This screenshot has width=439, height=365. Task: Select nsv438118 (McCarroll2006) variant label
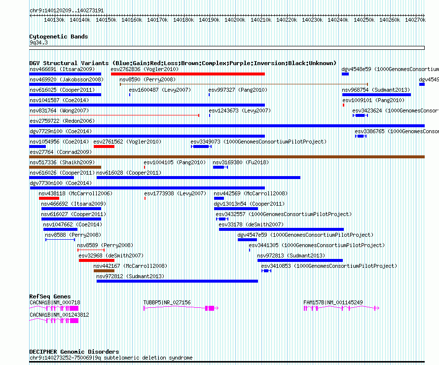point(75,193)
